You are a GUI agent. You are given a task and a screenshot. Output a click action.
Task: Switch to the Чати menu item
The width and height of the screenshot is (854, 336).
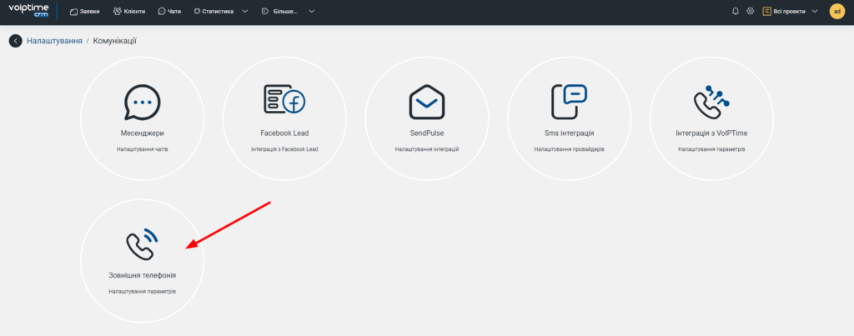(169, 12)
